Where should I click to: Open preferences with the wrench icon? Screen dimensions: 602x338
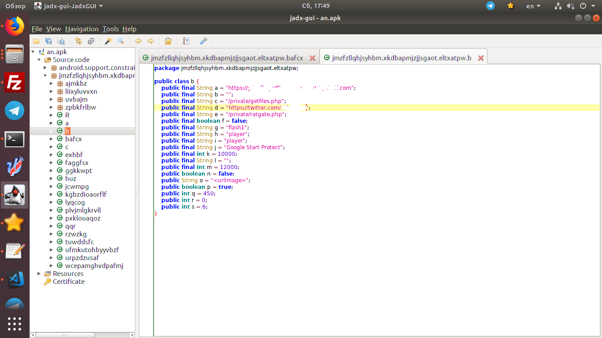[203, 41]
